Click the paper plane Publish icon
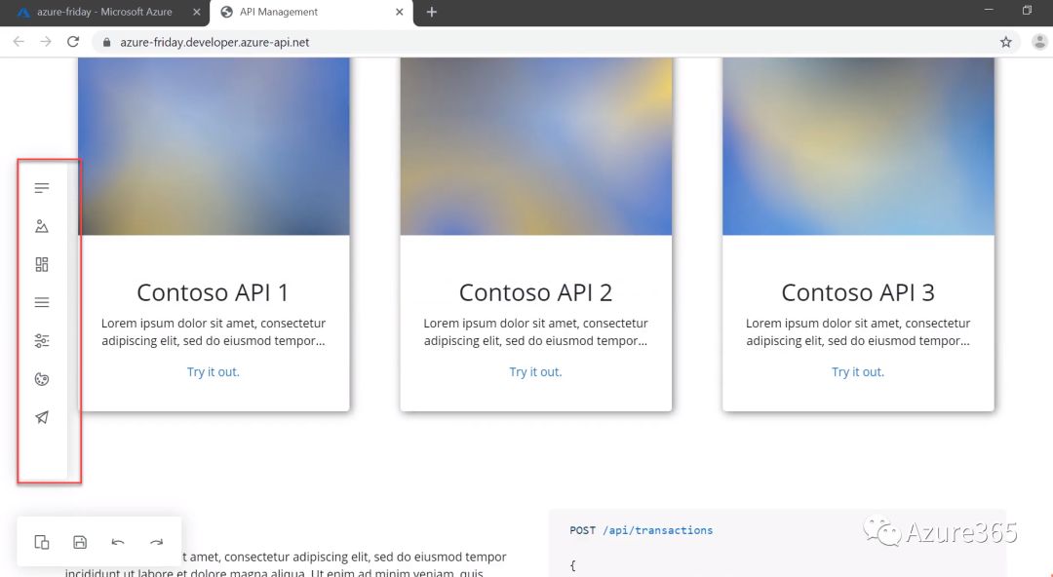The height and width of the screenshot is (577, 1053). click(42, 417)
